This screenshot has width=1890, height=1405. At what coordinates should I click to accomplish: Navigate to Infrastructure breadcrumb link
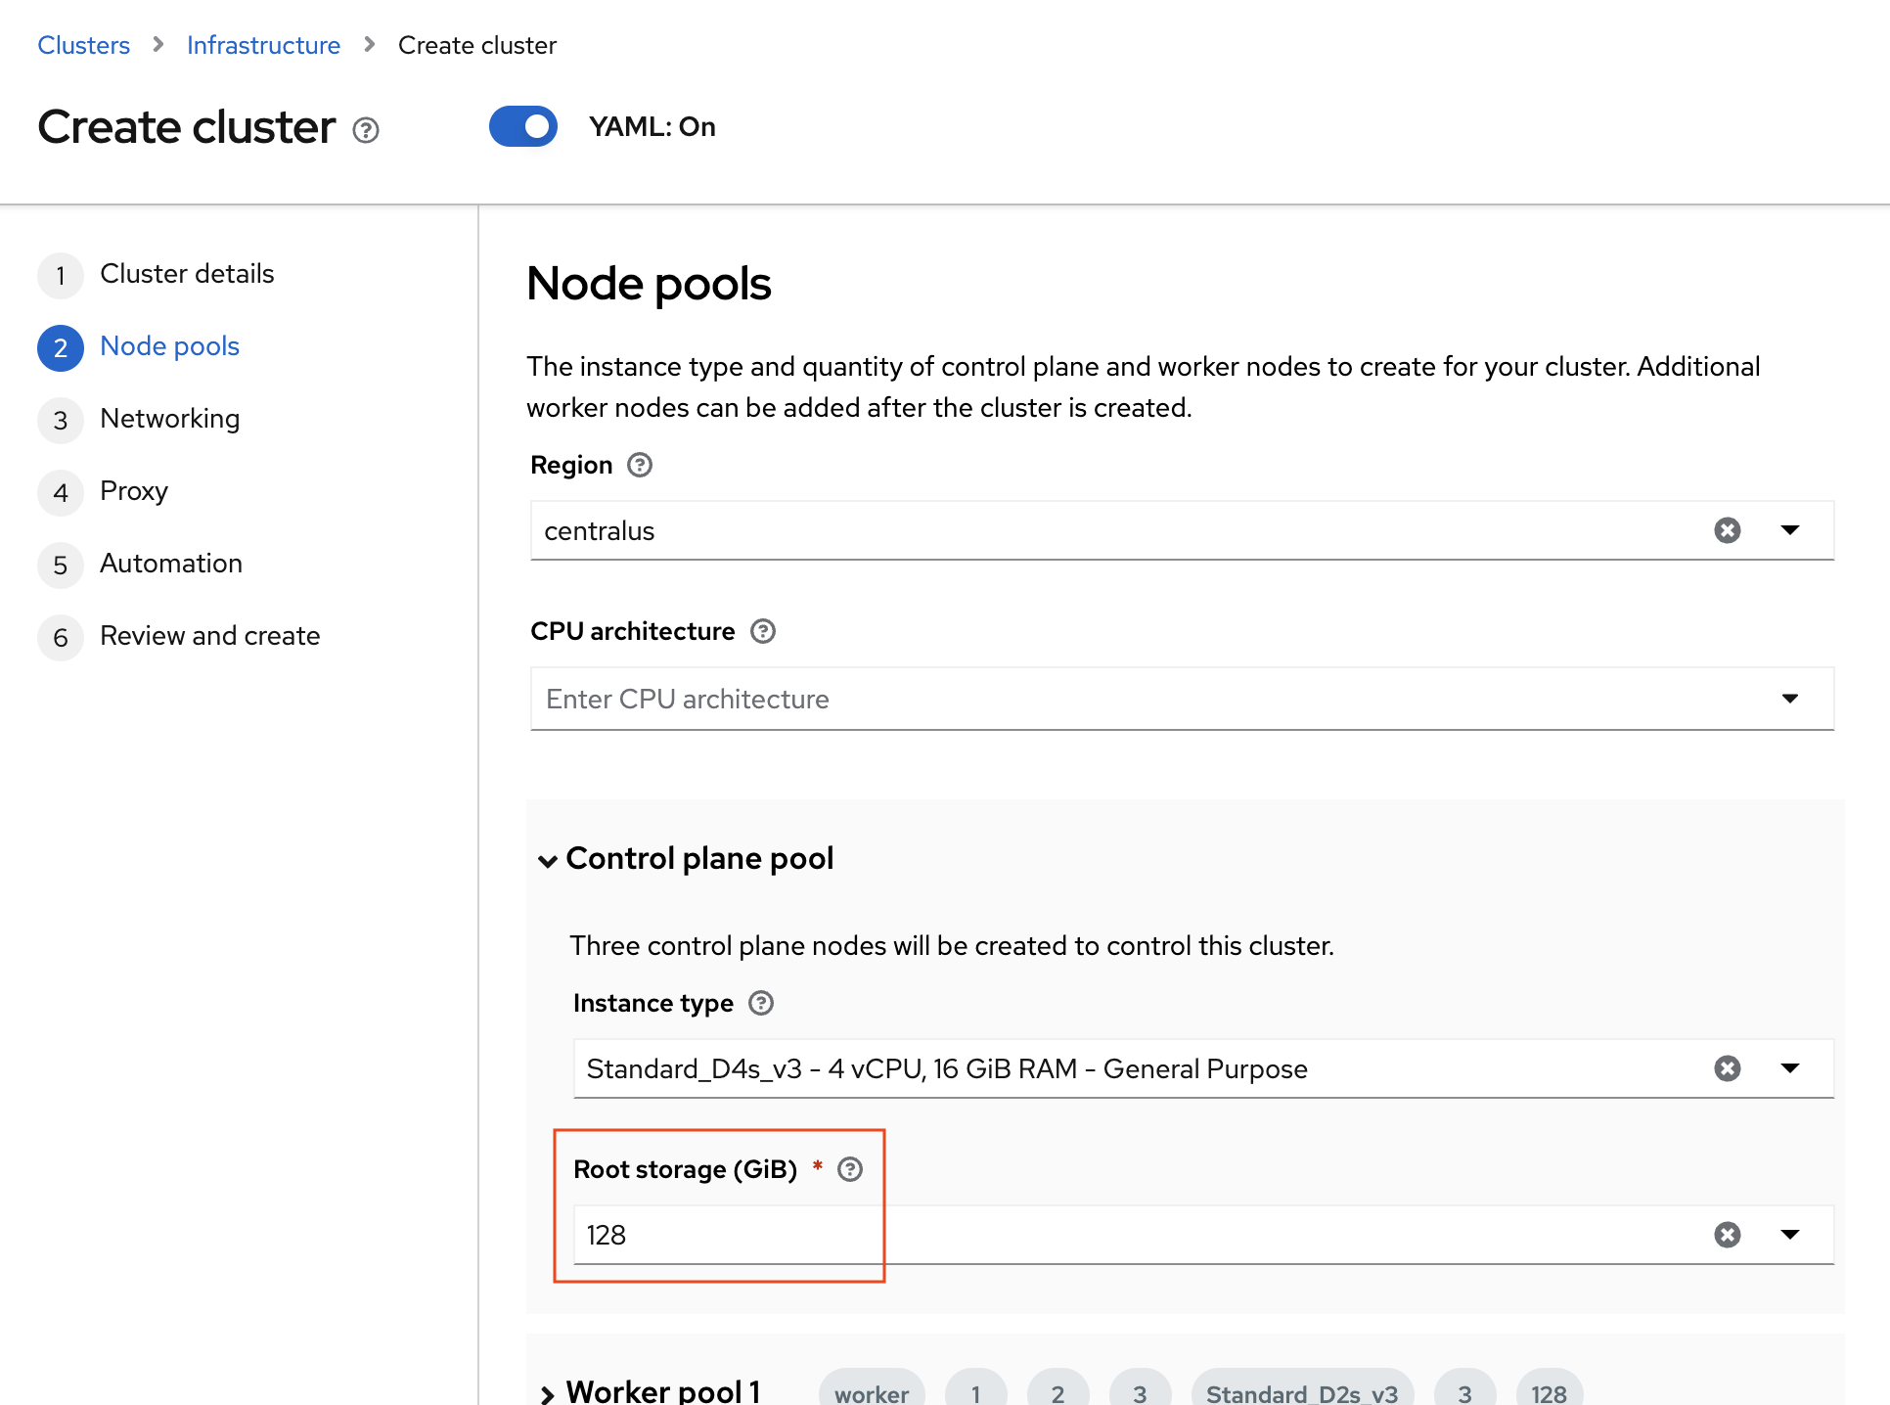263,45
